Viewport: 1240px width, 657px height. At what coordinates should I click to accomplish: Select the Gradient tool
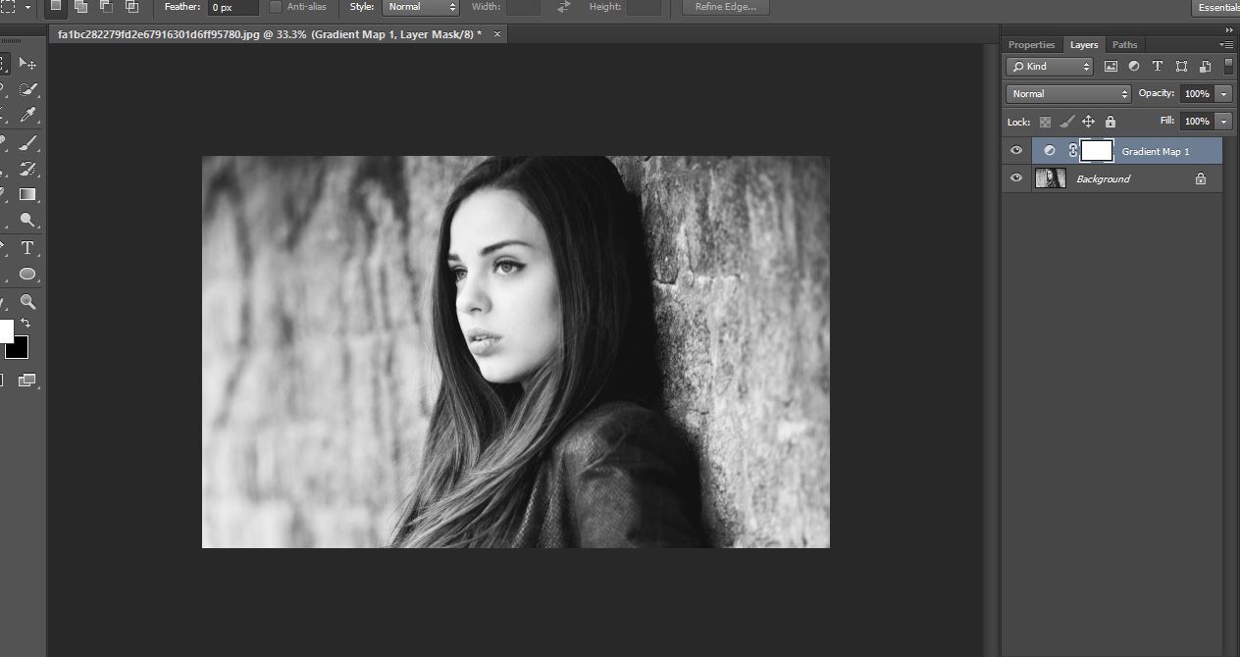tap(27, 194)
